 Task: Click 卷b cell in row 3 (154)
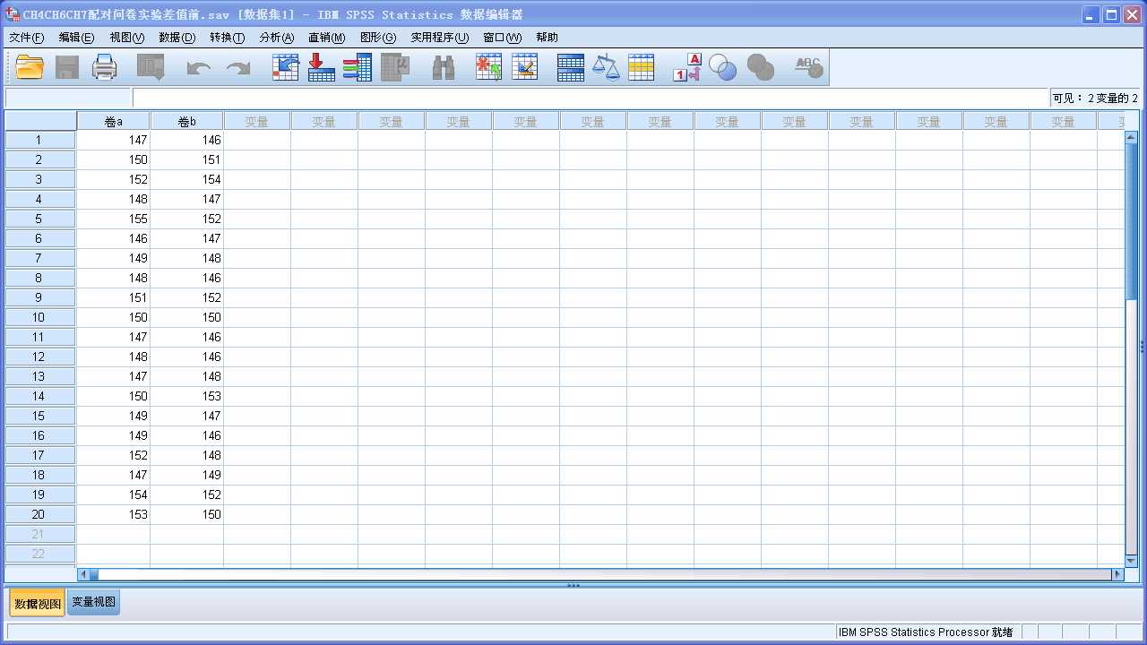186,179
